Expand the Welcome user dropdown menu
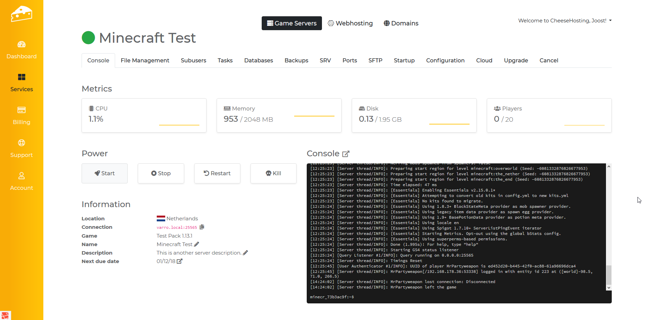 (565, 21)
